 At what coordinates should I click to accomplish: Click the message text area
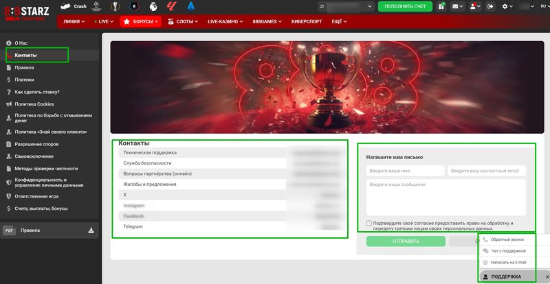pos(445,198)
